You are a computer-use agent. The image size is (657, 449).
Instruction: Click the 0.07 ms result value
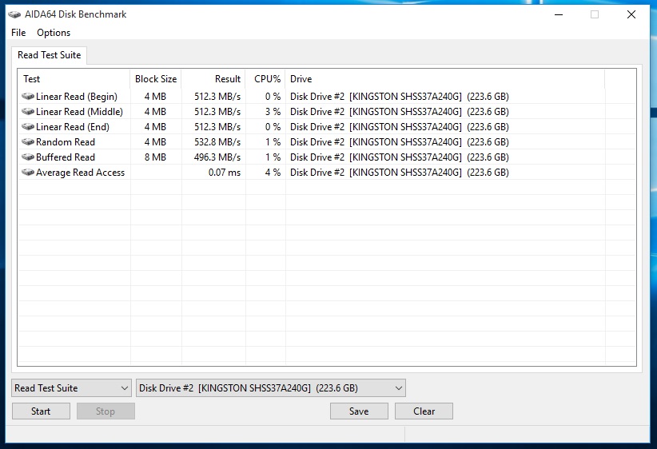click(225, 172)
